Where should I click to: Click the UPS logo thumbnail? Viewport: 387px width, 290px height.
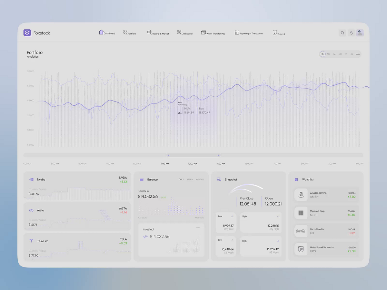pyautogui.click(x=301, y=249)
